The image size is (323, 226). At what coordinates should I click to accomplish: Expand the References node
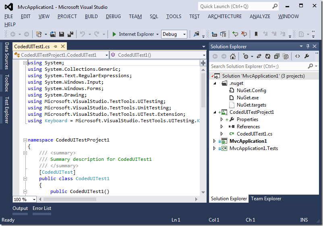click(222, 127)
